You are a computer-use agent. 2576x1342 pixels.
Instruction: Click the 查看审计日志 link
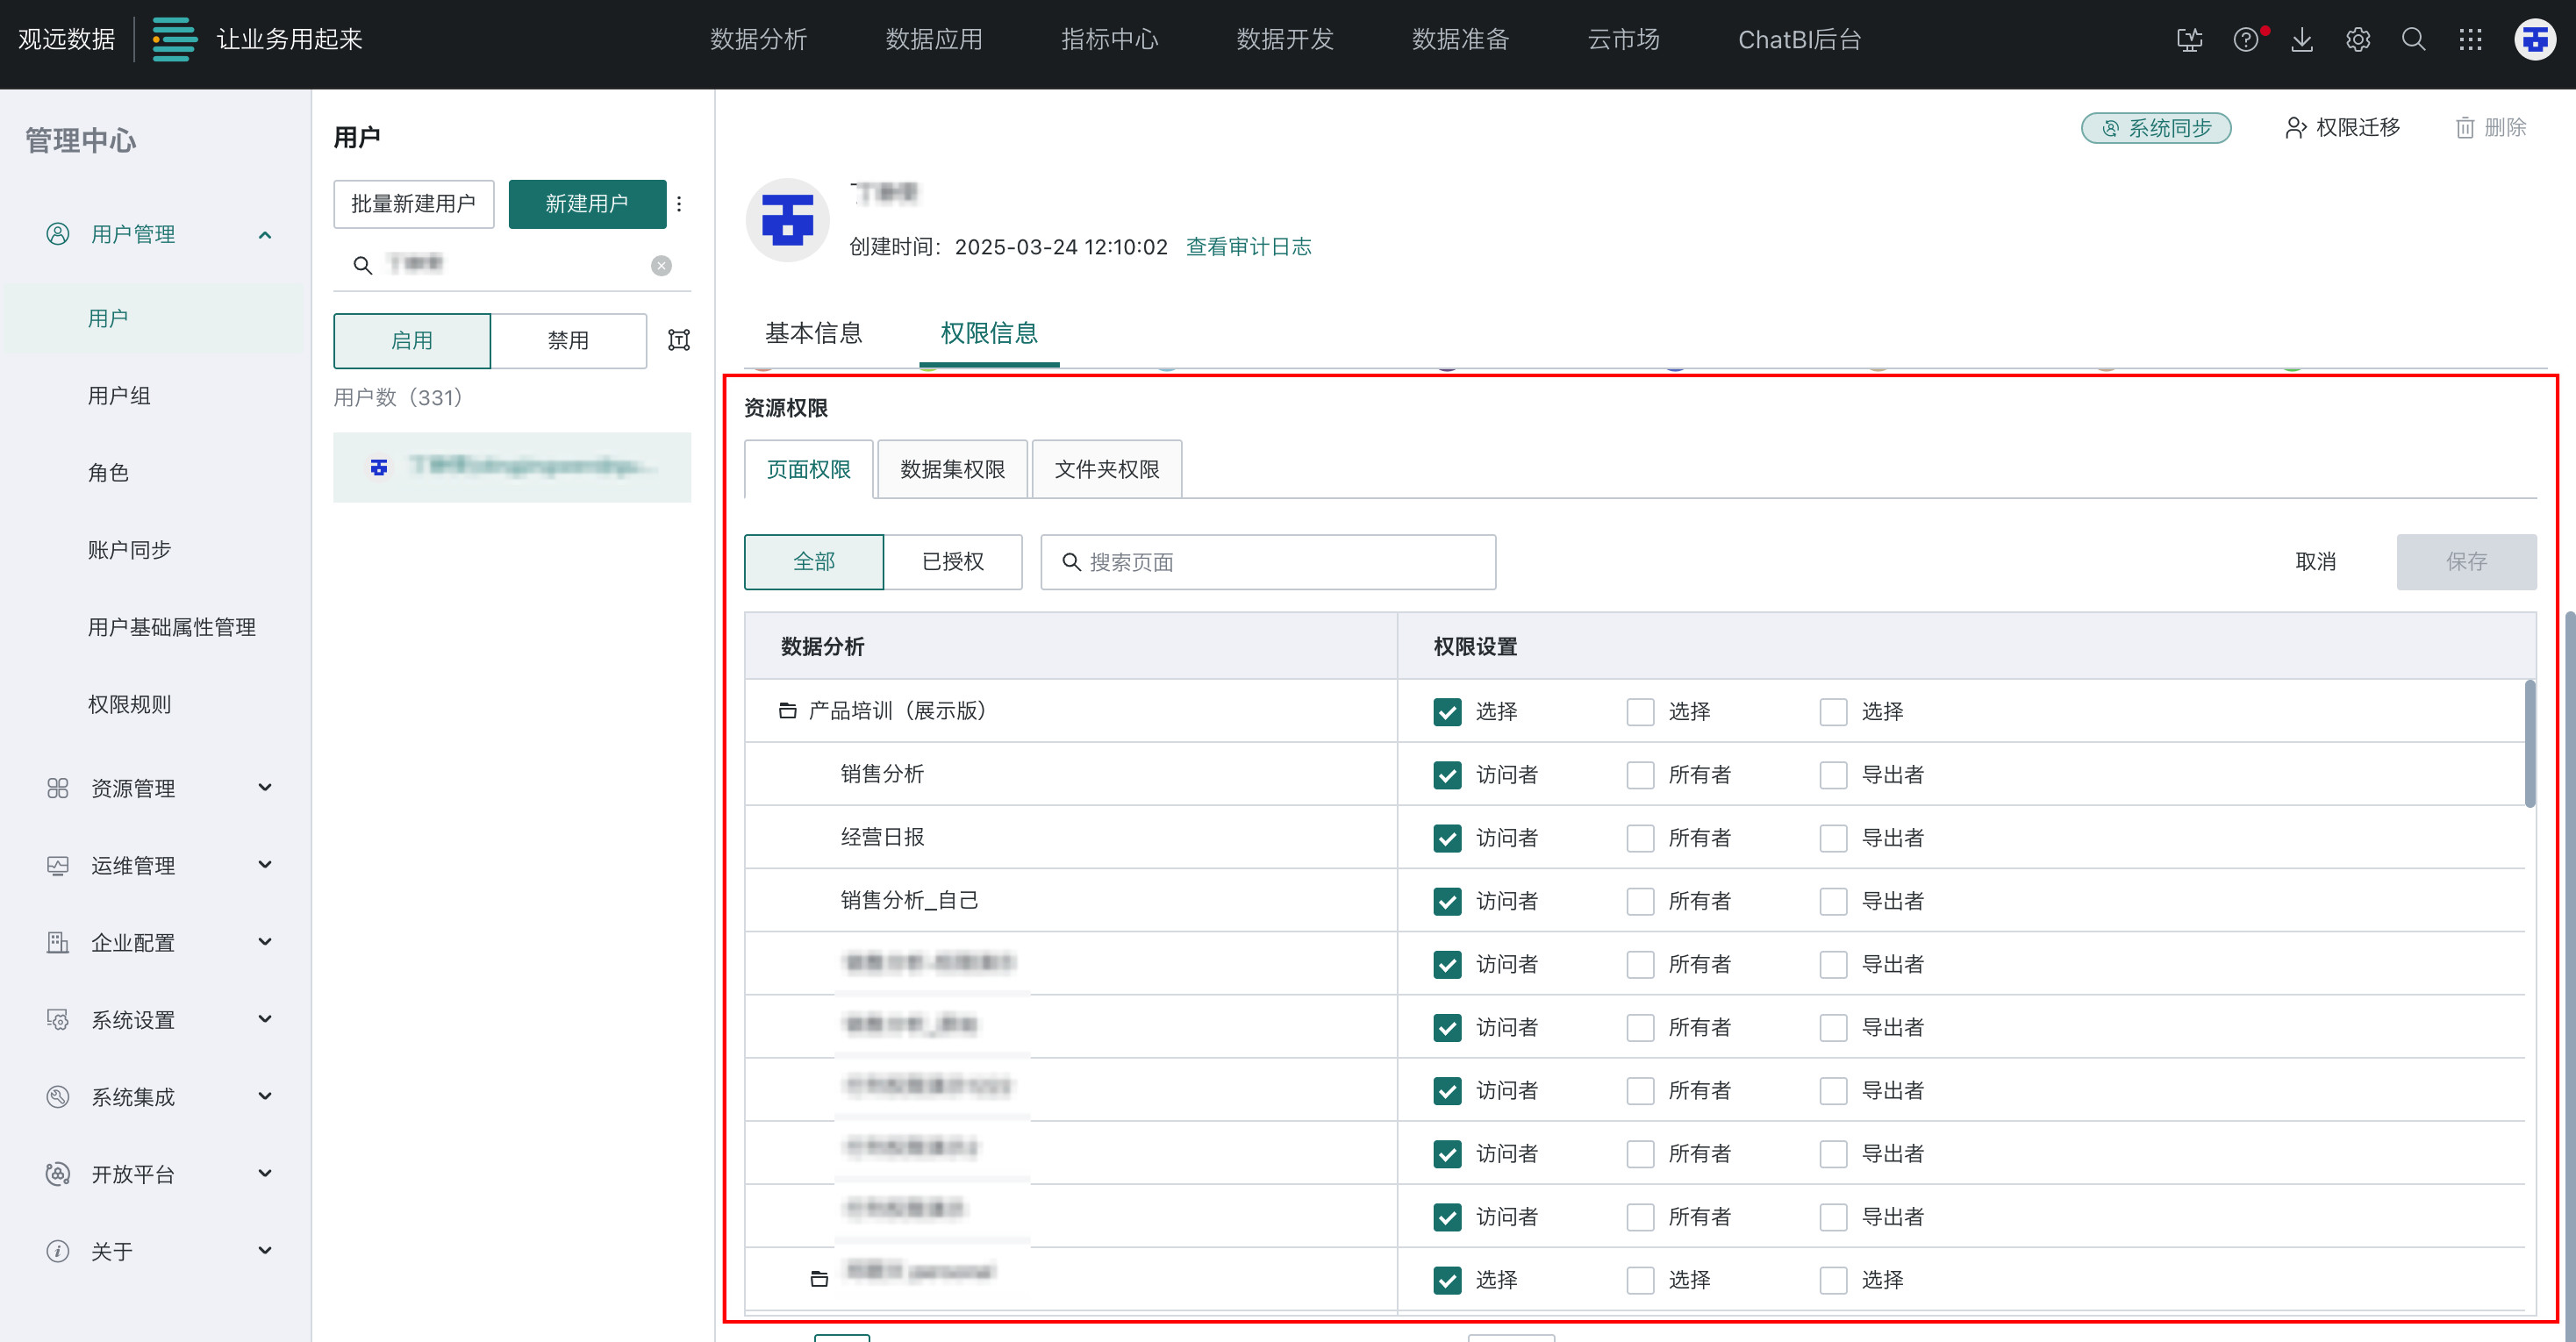(x=1248, y=247)
